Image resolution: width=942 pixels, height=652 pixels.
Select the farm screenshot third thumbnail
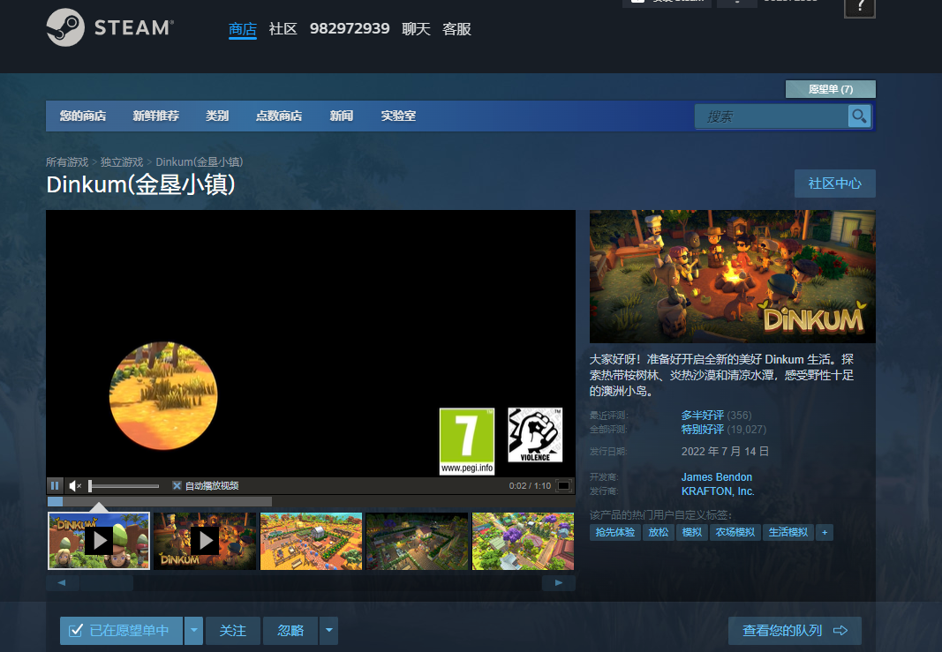point(311,541)
